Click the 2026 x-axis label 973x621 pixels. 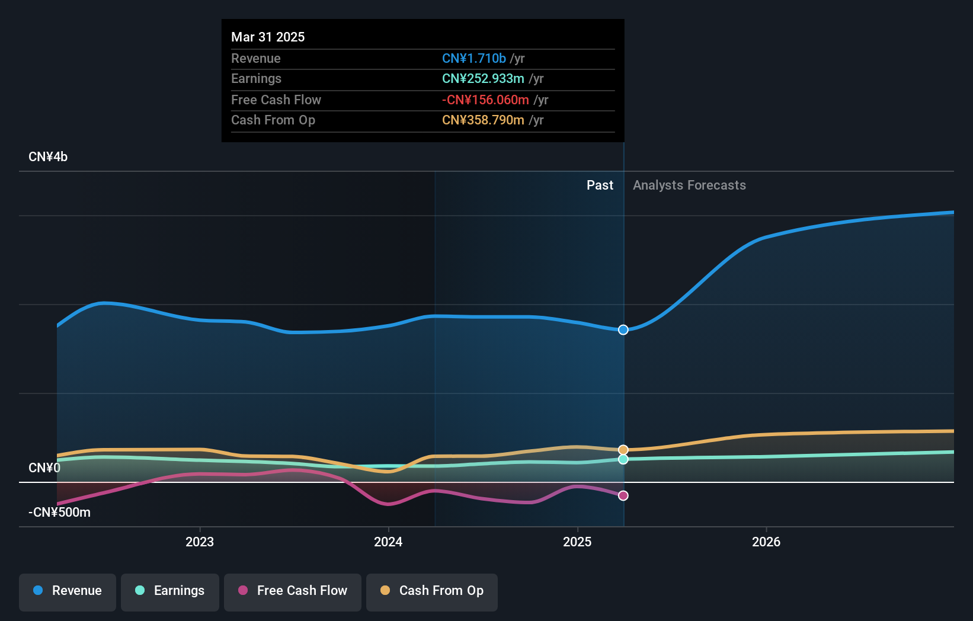pos(766,542)
